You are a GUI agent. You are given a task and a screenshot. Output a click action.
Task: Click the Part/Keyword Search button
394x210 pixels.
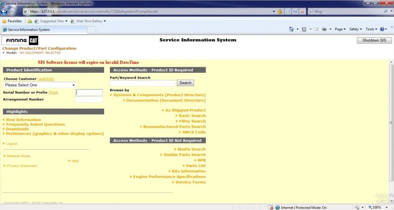click(x=186, y=83)
